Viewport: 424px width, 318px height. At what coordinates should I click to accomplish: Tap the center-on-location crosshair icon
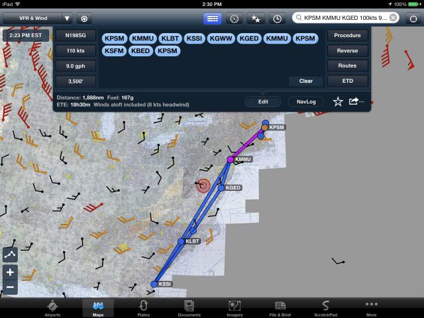tap(413, 19)
